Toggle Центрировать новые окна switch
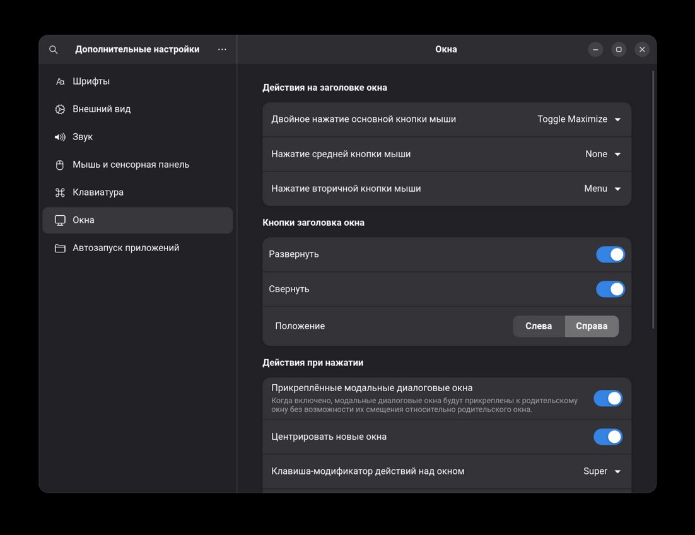Viewport: 695px width, 535px height. tap(607, 437)
